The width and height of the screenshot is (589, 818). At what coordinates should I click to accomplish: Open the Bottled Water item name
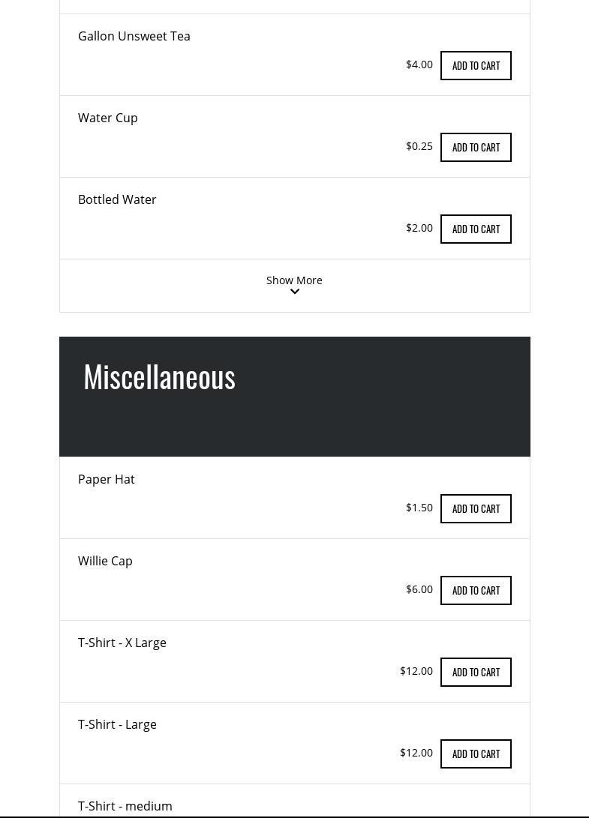pos(117,199)
